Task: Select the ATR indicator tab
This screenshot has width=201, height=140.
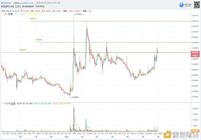Action: pos(106,134)
